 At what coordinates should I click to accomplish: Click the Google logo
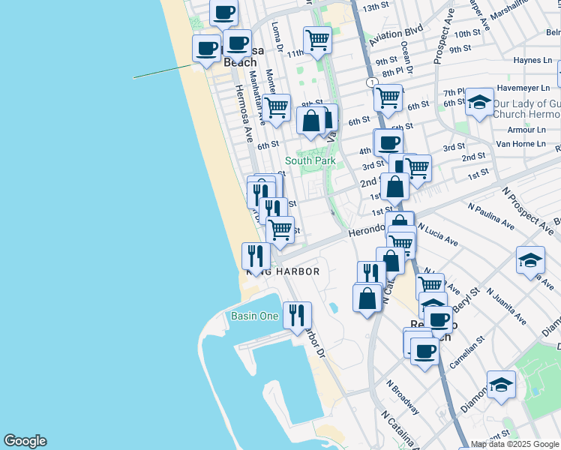click(25, 441)
